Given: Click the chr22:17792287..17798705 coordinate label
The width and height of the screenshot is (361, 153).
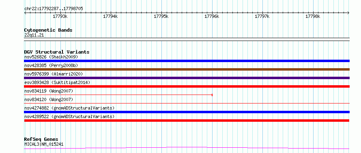Looking at the screenshot, I should [x=54, y=9].
